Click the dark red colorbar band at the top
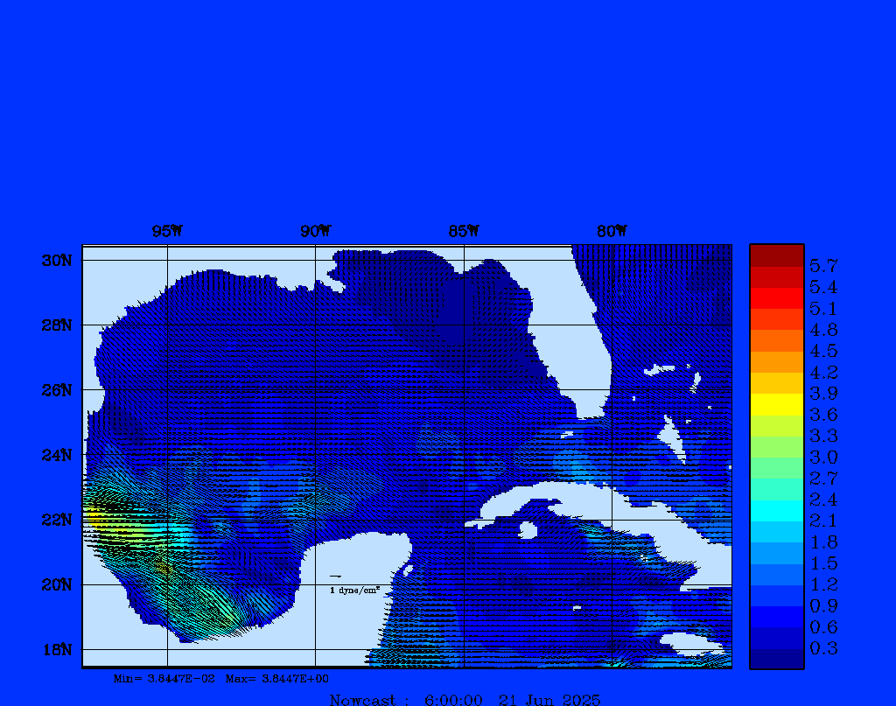The width and height of the screenshot is (896, 706). [776, 255]
